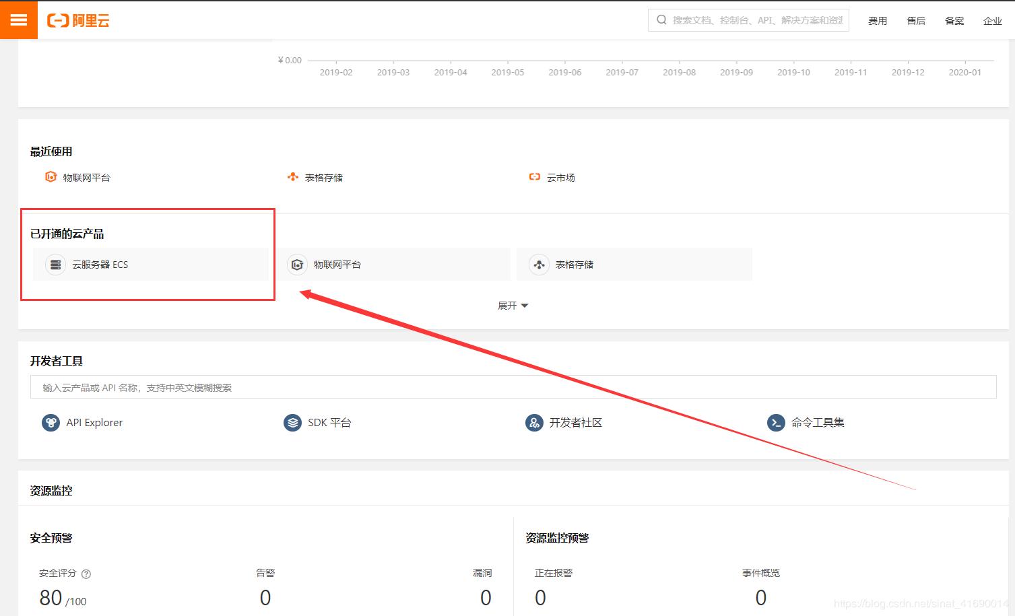The height and width of the screenshot is (616, 1015).
Task: Open the orange hamburger navigation menu
Action: tap(19, 20)
